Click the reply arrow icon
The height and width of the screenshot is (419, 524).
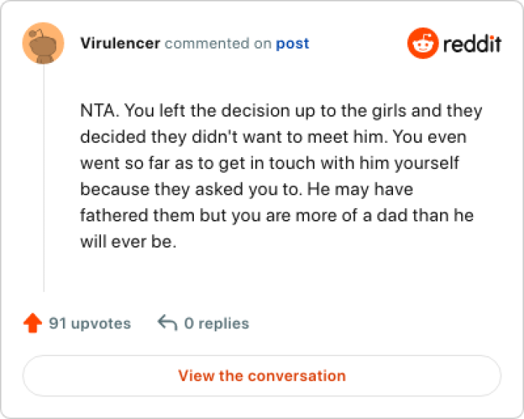tap(167, 323)
